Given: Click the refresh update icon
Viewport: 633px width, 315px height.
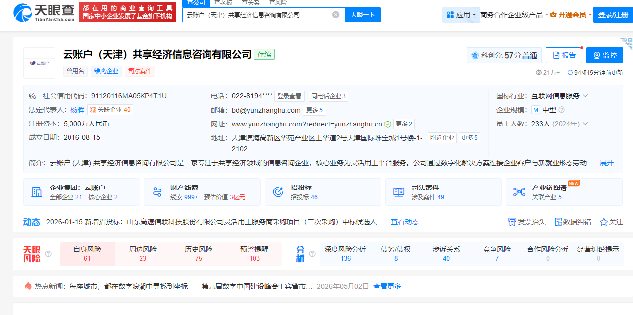Looking at the screenshot, I should (x=570, y=73).
